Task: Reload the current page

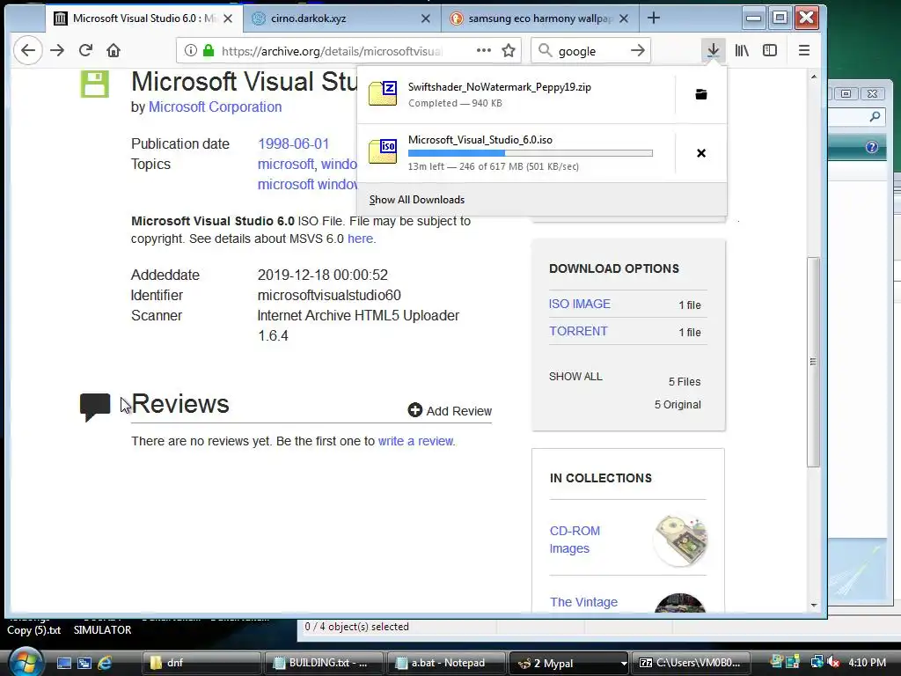Action: (x=85, y=50)
